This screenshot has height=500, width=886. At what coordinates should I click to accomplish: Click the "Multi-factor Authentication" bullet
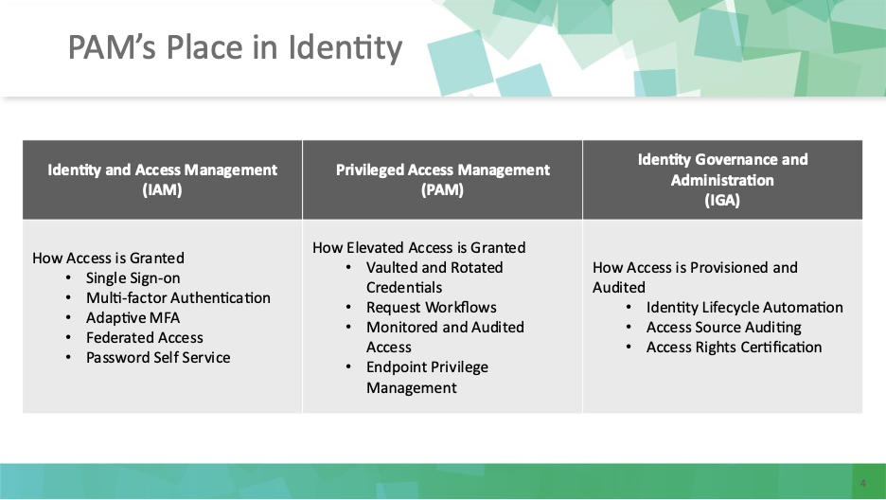click(178, 297)
